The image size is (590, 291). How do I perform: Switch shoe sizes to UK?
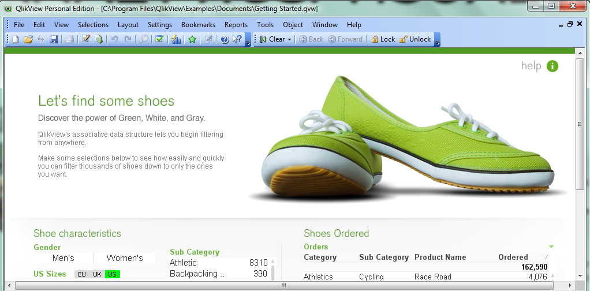[97, 274]
